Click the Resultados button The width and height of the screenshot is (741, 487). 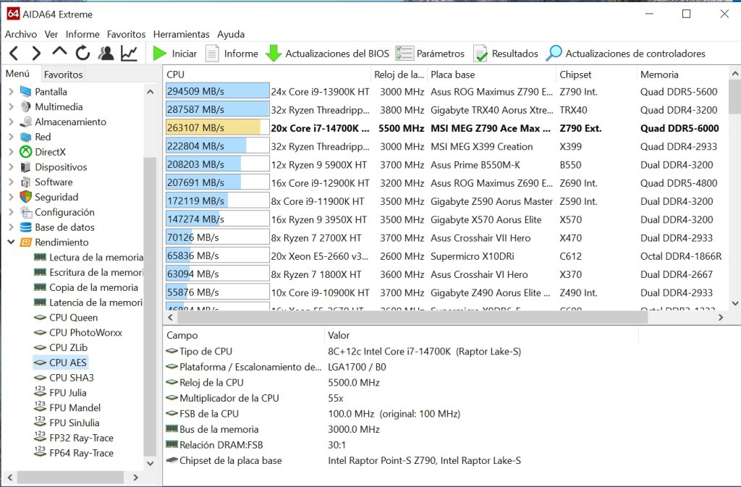click(505, 54)
